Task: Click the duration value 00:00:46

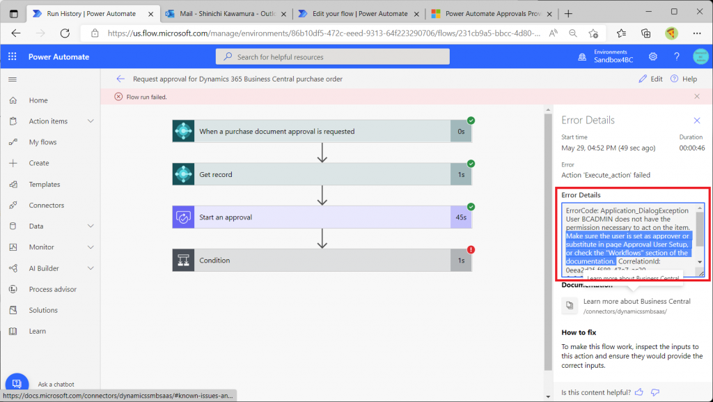Action: (x=691, y=148)
